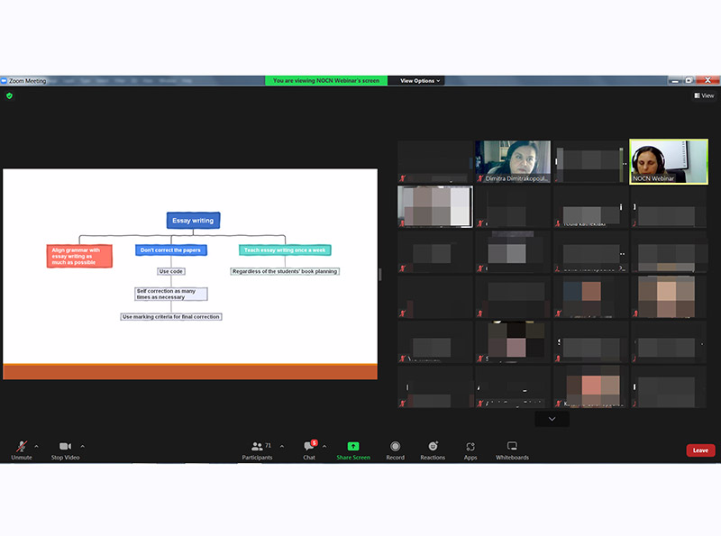Open the Chat panel

[x=309, y=450]
